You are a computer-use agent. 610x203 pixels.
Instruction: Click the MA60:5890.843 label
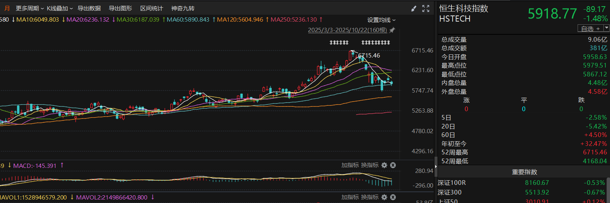tap(188, 20)
